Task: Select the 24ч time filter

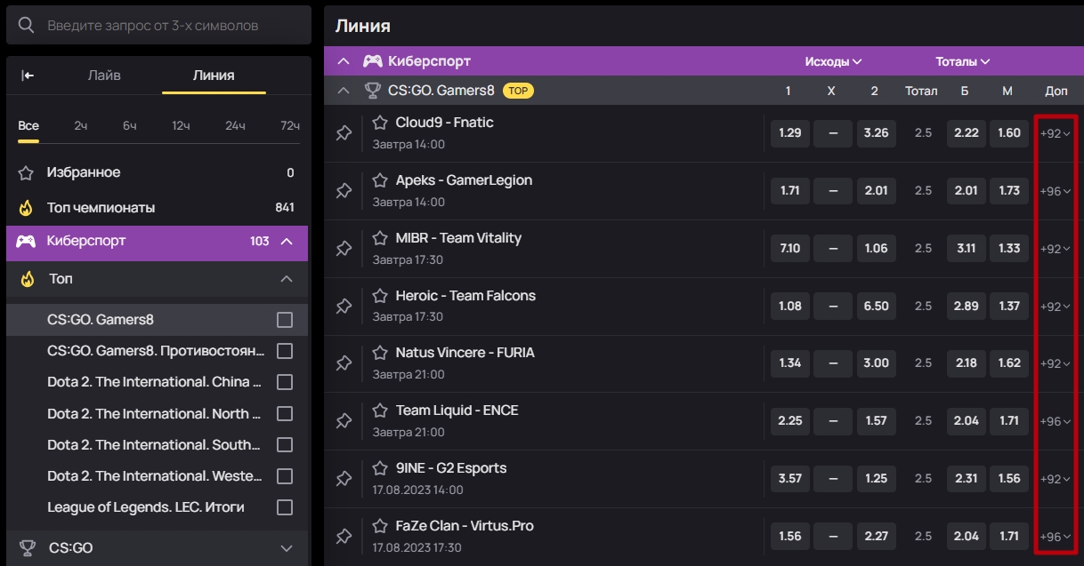Action: (235, 126)
